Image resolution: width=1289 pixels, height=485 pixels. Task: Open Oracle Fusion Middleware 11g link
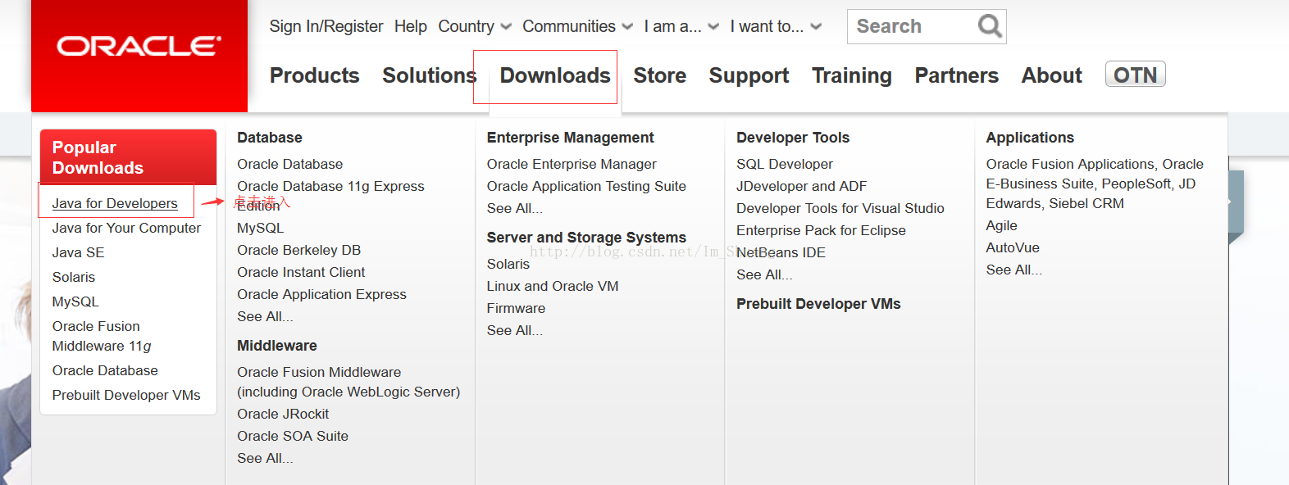coord(102,336)
